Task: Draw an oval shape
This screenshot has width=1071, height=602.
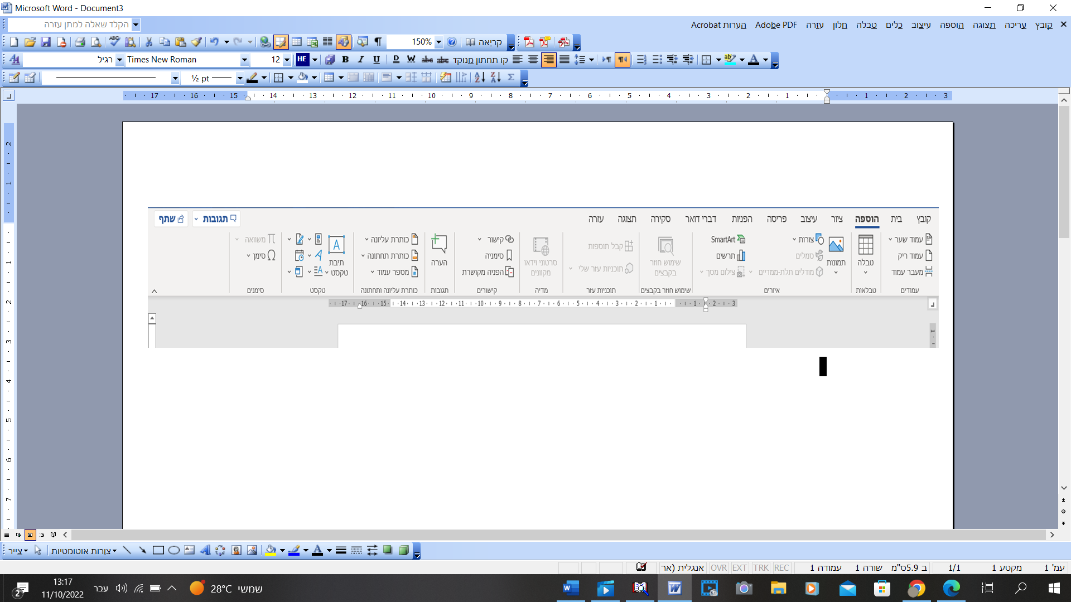Action: [x=174, y=550]
